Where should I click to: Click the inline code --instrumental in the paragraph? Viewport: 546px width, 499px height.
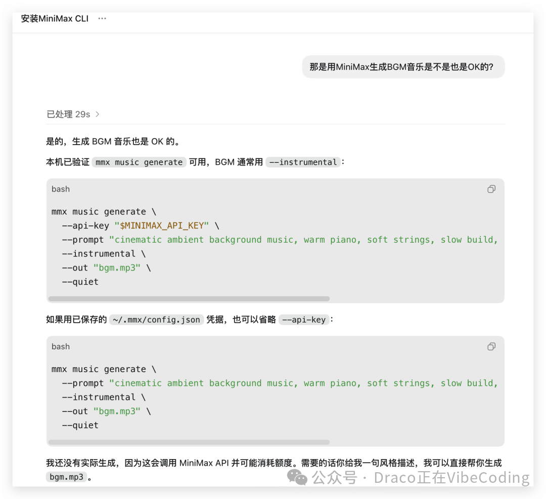pyautogui.click(x=303, y=162)
